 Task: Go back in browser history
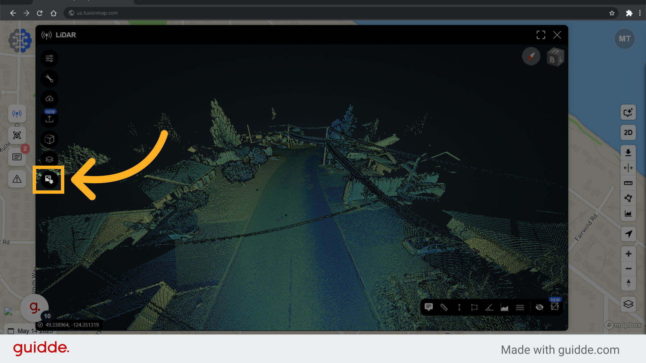point(13,13)
